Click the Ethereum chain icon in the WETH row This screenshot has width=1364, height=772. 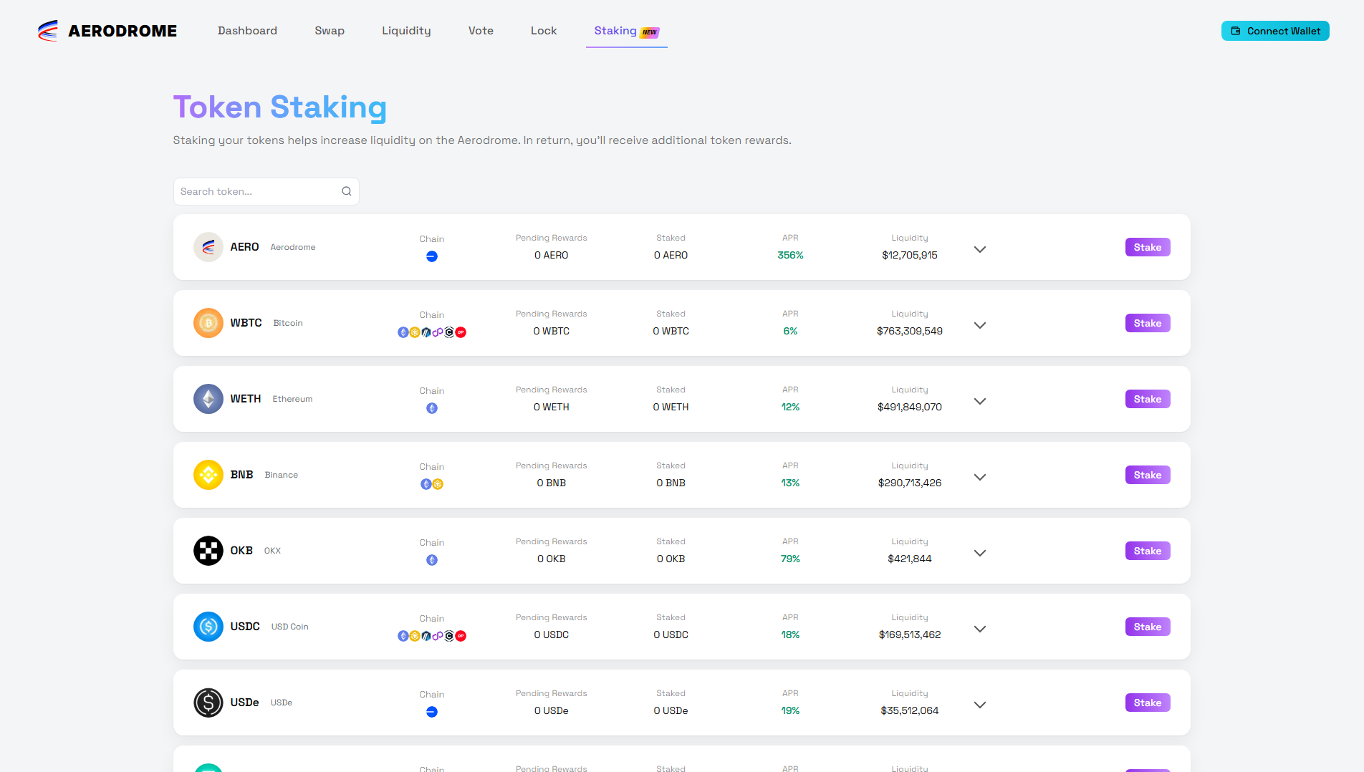[x=432, y=408]
